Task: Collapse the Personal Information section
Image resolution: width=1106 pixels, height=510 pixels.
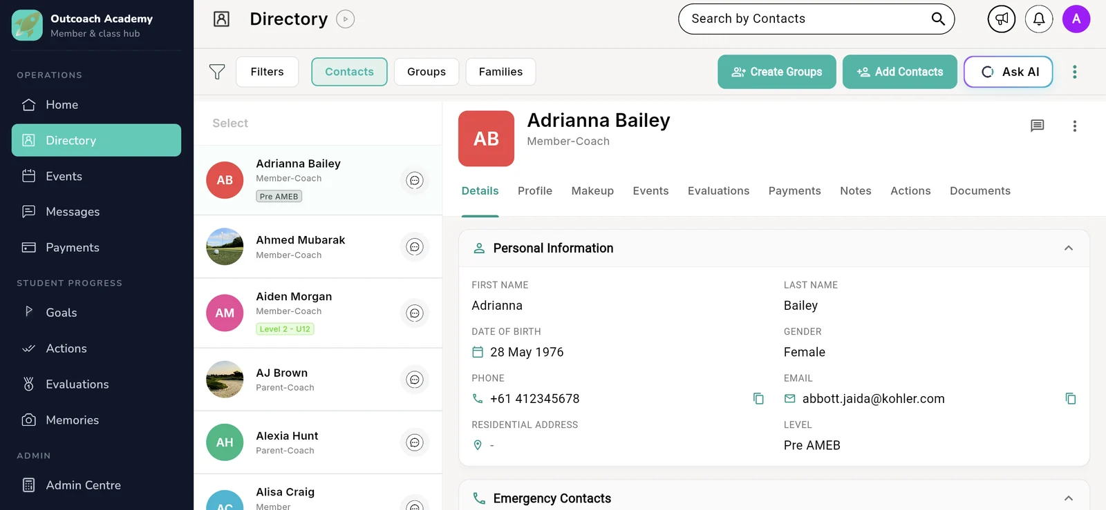Action: pyautogui.click(x=1069, y=248)
